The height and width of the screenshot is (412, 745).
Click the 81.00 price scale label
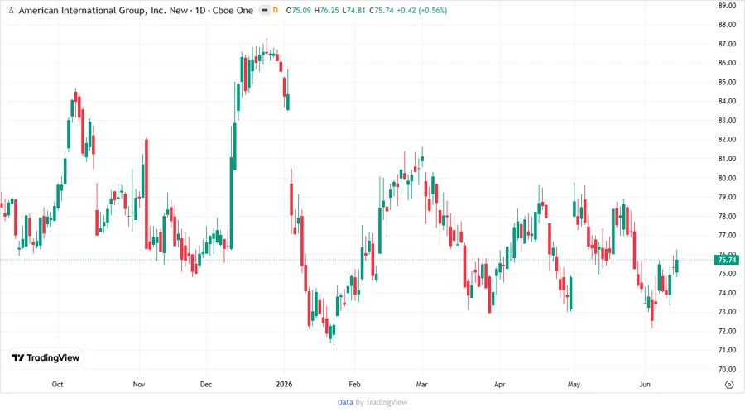(727, 159)
